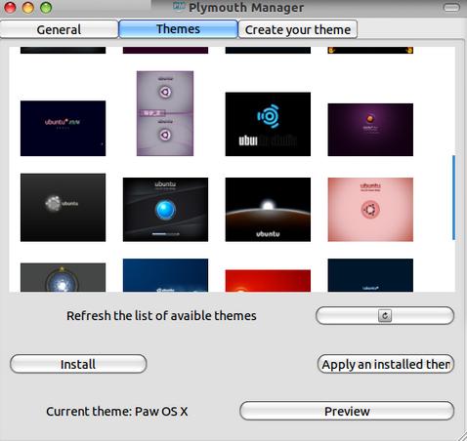Choose the purple theme with orange dot thumbnail
This screenshot has width=467, height=441.
click(x=370, y=130)
